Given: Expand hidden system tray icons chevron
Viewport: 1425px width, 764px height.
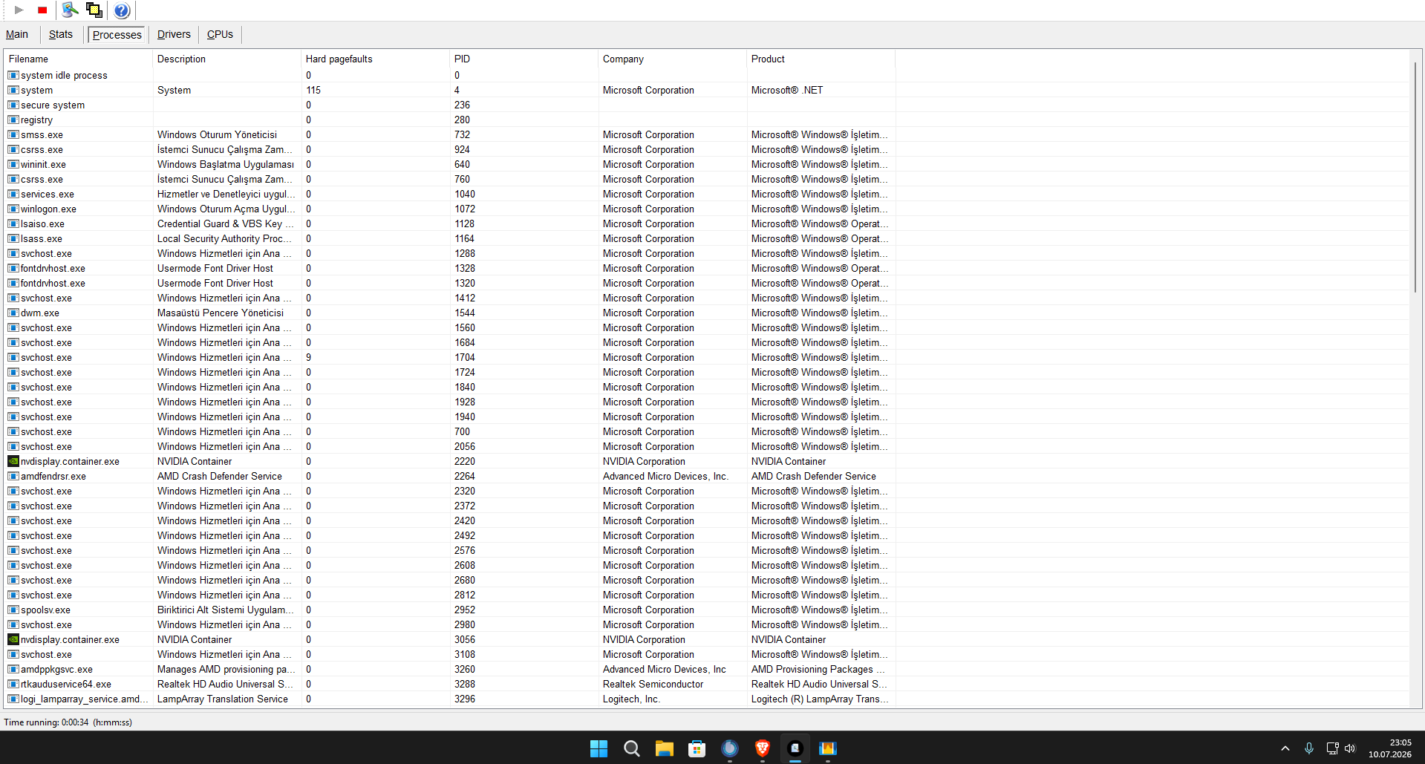Looking at the screenshot, I should [1285, 748].
